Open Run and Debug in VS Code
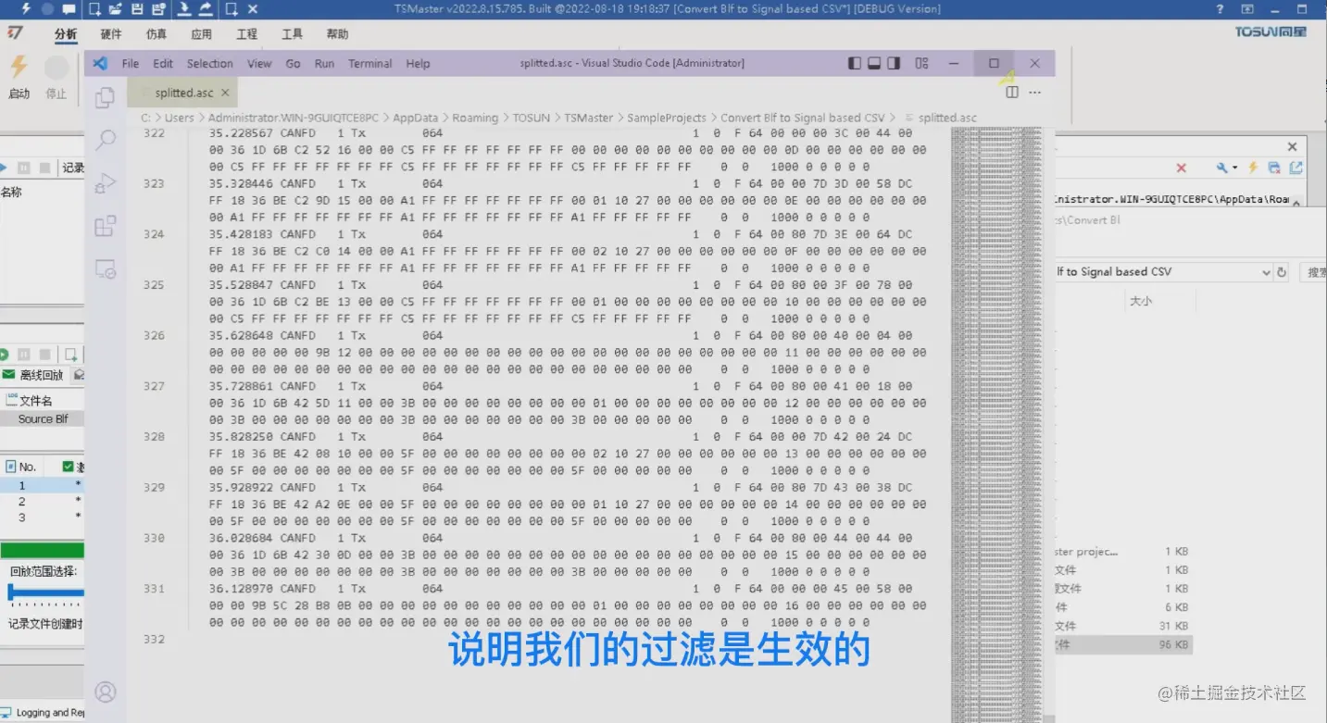Viewport: 1327px width, 723px height. click(x=106, y=182)
